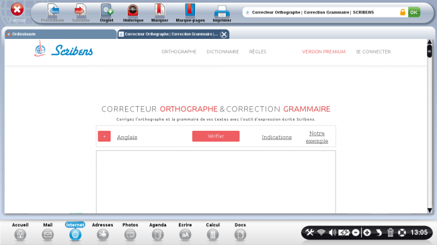Open the Mail application
This screenshot has height=245, width=437.
(x=48, y=232)
